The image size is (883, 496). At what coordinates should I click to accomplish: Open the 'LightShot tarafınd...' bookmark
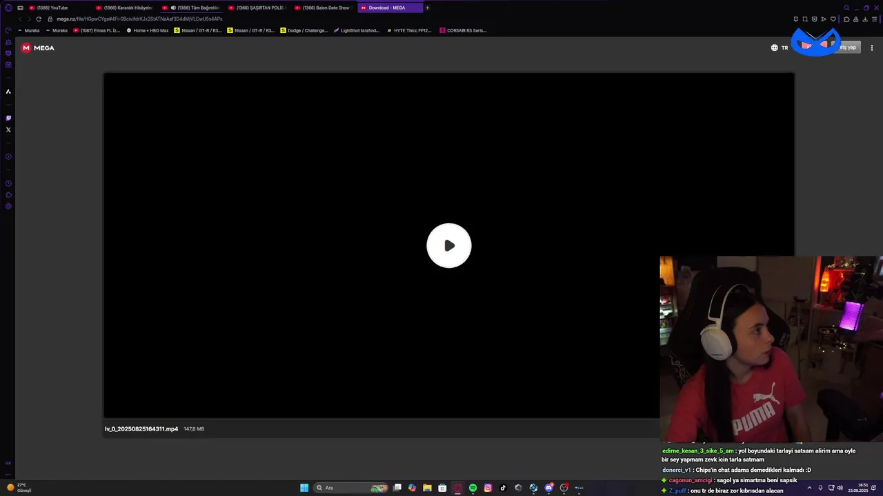click(357, 30)
